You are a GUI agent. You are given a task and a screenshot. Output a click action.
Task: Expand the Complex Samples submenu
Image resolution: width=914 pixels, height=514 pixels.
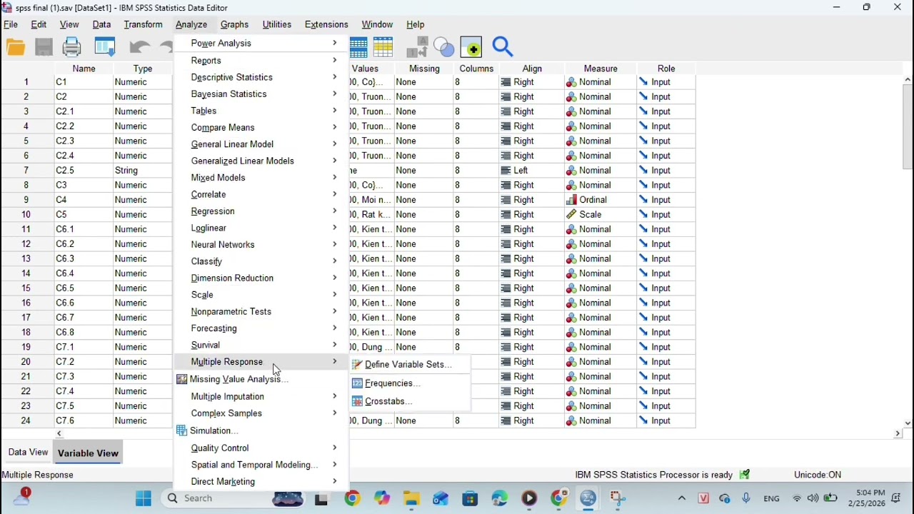261,413
